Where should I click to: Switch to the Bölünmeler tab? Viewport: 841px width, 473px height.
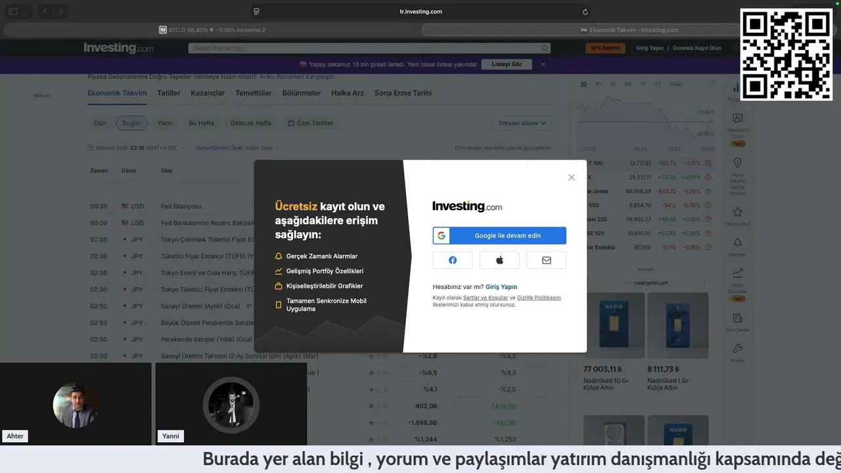coord(302,93)
